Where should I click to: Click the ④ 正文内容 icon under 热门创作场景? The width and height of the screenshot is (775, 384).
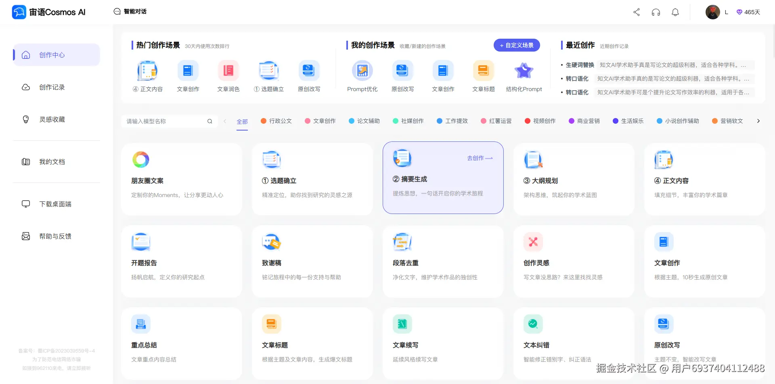click(148, 71)
